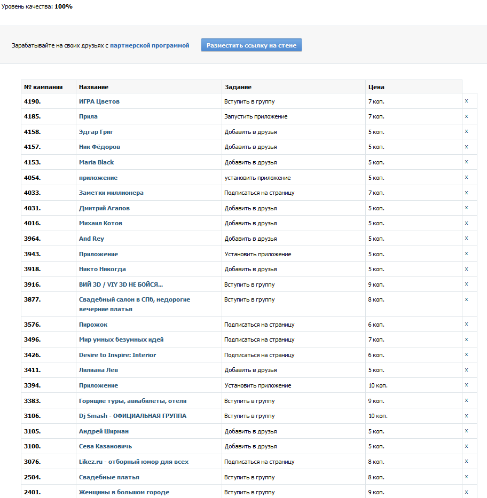Remove Dj Smash campaign with x icon
This screenshot has width=487, height=498.
pos(466,416)
